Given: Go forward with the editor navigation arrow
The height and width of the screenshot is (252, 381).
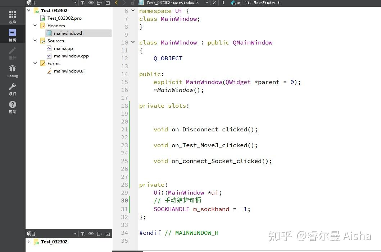Looking at the screenshot, I should (124, 3).
